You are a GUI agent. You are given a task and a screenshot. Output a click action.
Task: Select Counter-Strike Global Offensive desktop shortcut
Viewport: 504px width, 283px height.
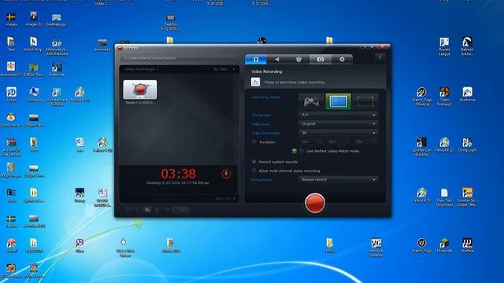(x=467, y=197)
